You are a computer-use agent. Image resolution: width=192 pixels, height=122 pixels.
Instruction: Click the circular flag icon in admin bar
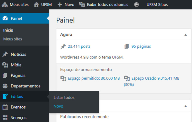pyautogui.click(x=136, y=5)
